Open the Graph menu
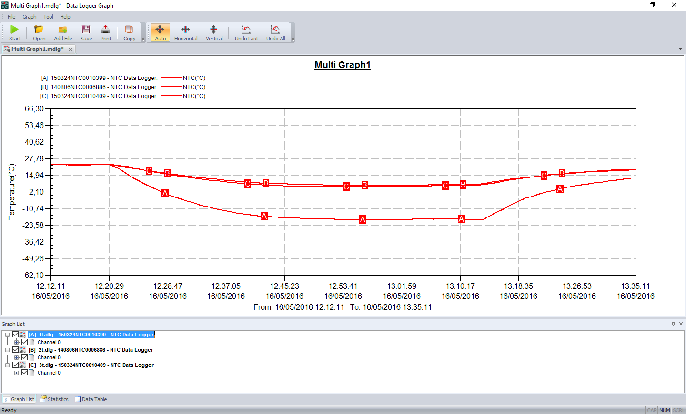The image size is (686, 414). coord(29,16)
